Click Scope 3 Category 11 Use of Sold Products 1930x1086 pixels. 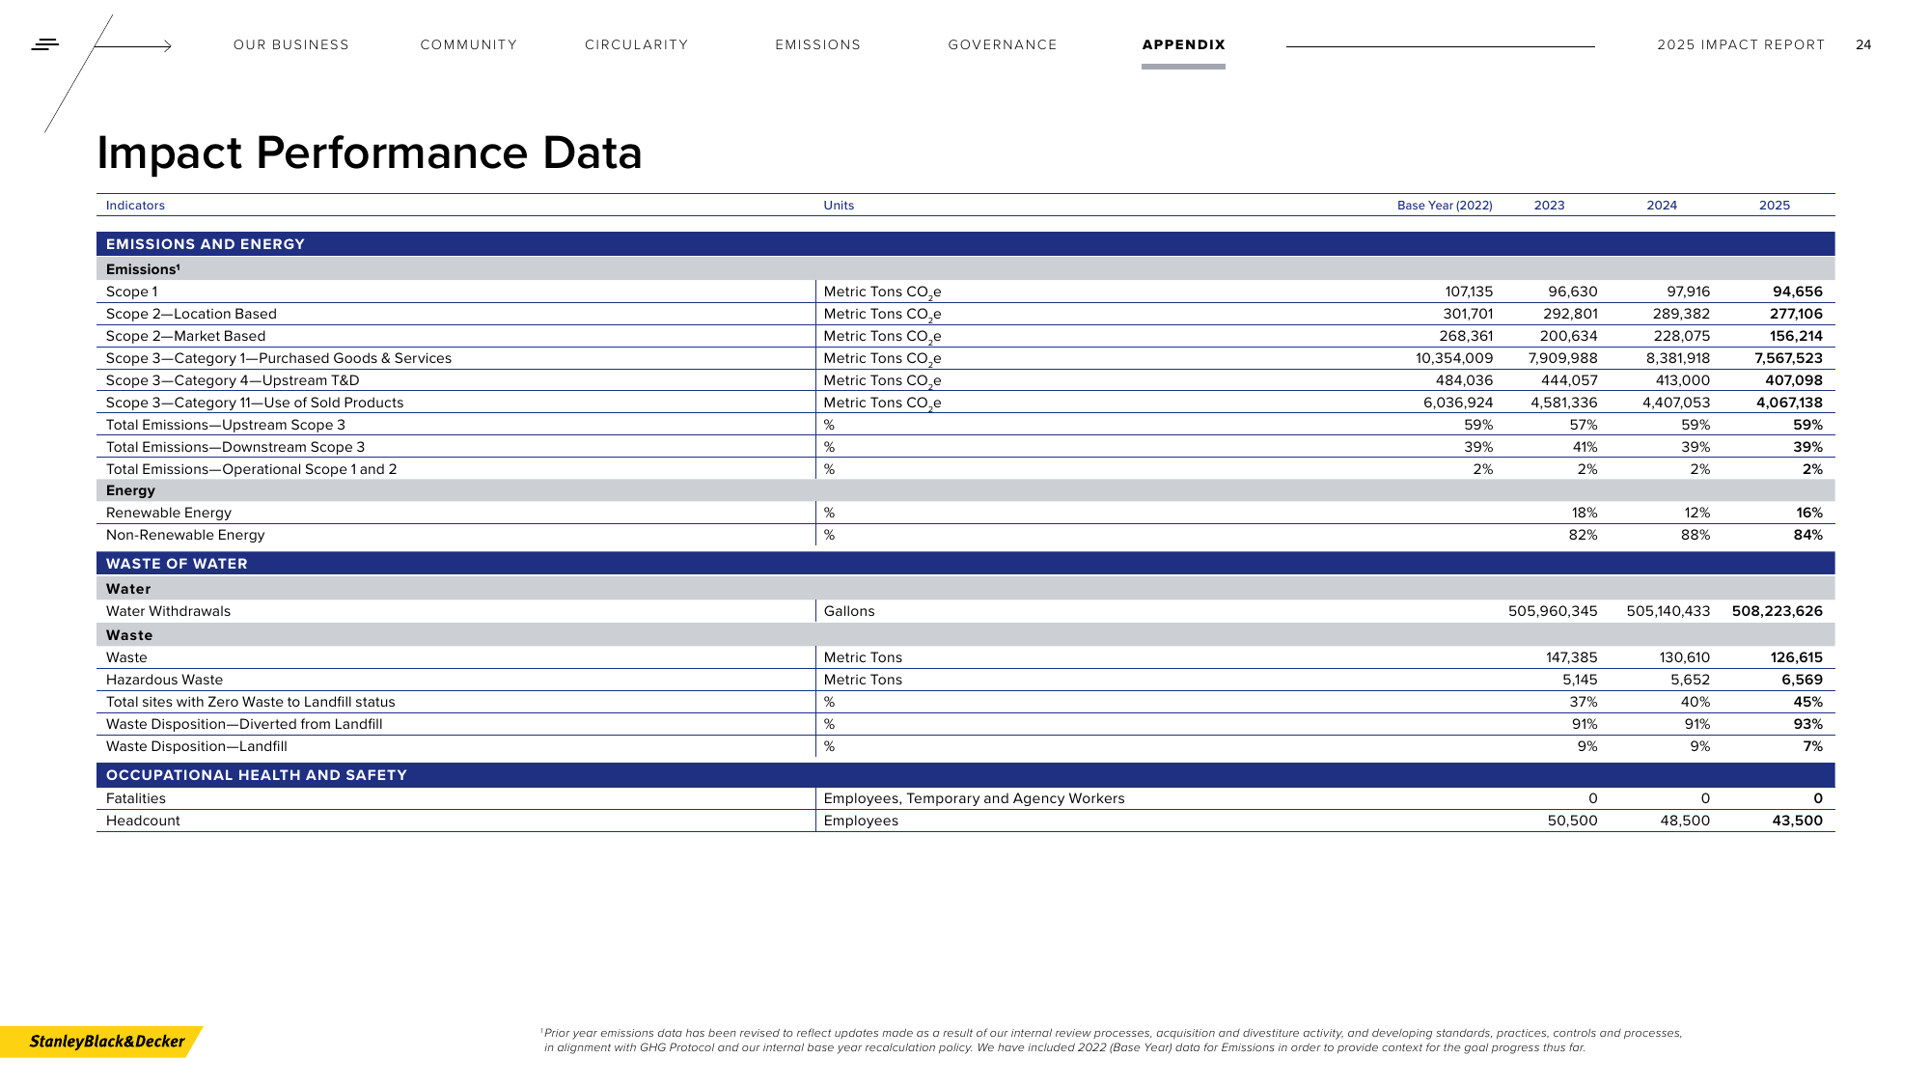pos(255,403)
